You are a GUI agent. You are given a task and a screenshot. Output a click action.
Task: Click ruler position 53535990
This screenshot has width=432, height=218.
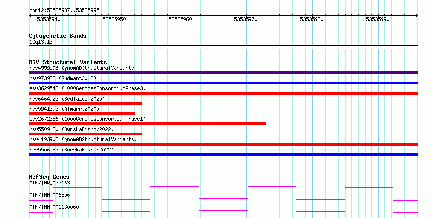[x=378, y=19]
